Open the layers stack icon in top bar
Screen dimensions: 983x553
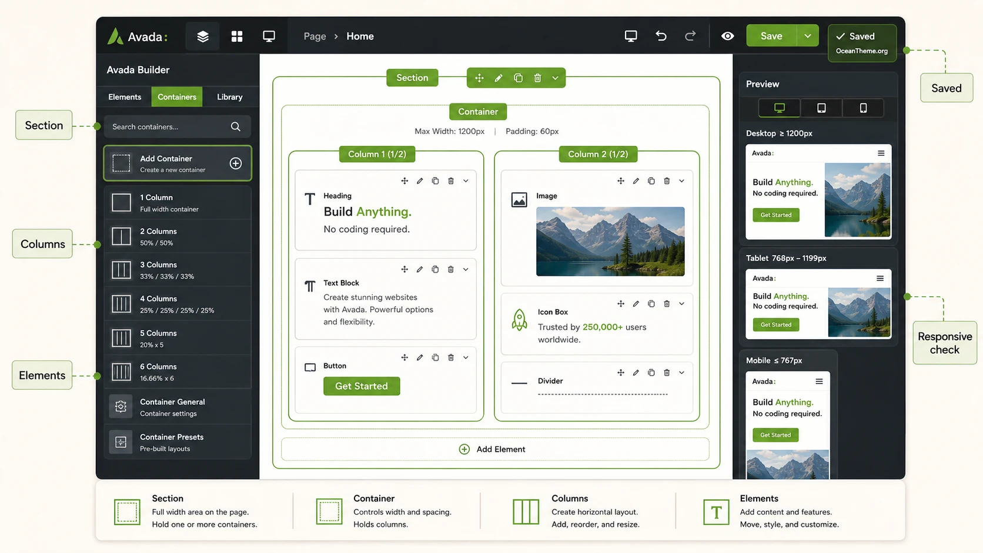pyautogui.click(x=203, y=36)
